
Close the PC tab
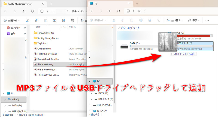pos(129,4)
